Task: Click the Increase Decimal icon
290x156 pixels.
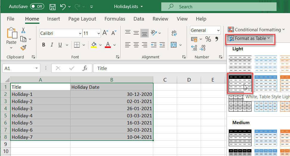Action: pos(194,48)
